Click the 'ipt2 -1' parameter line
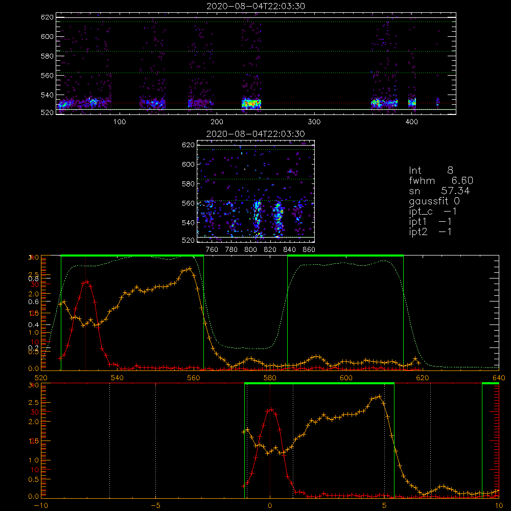511x511 pixels. pos(430,231)
